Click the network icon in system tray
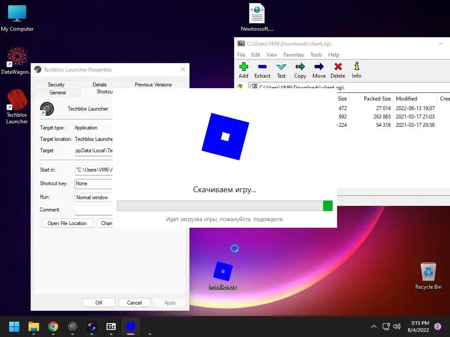Screen dimensions: 450x337 (x=386, y=326)
